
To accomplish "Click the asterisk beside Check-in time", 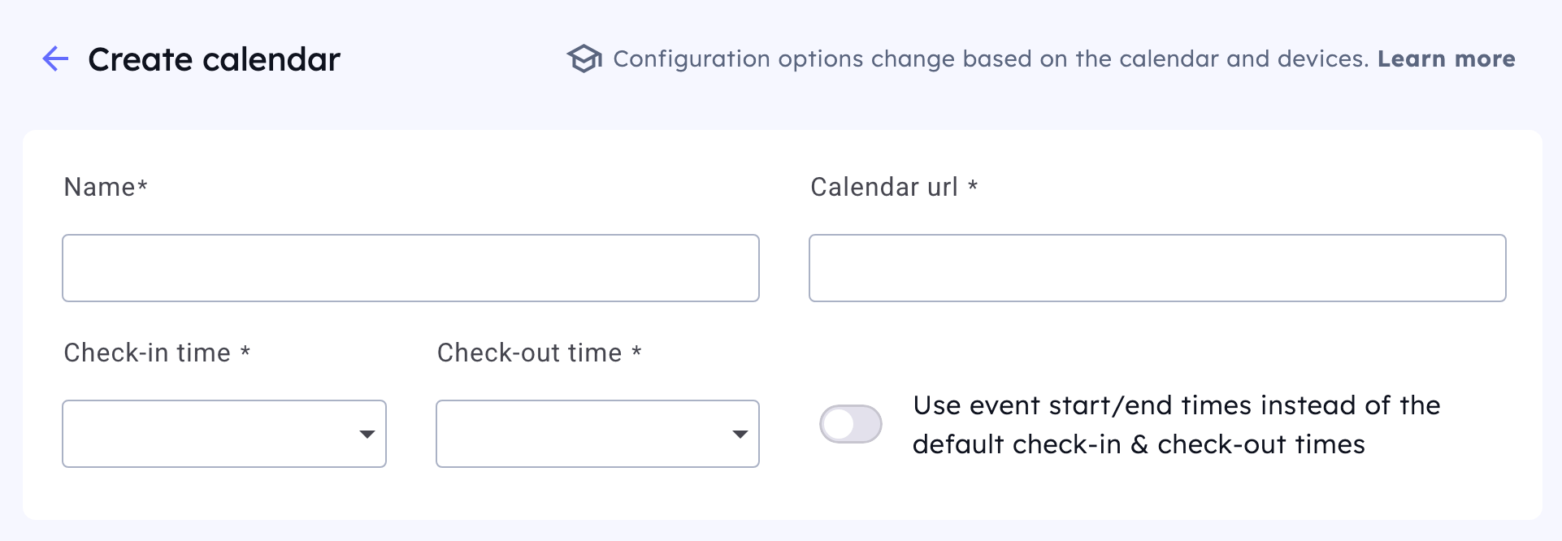I will (245, 352).
